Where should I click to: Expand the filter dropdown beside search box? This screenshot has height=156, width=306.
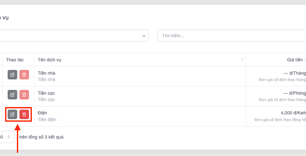(x=143, y=36)
